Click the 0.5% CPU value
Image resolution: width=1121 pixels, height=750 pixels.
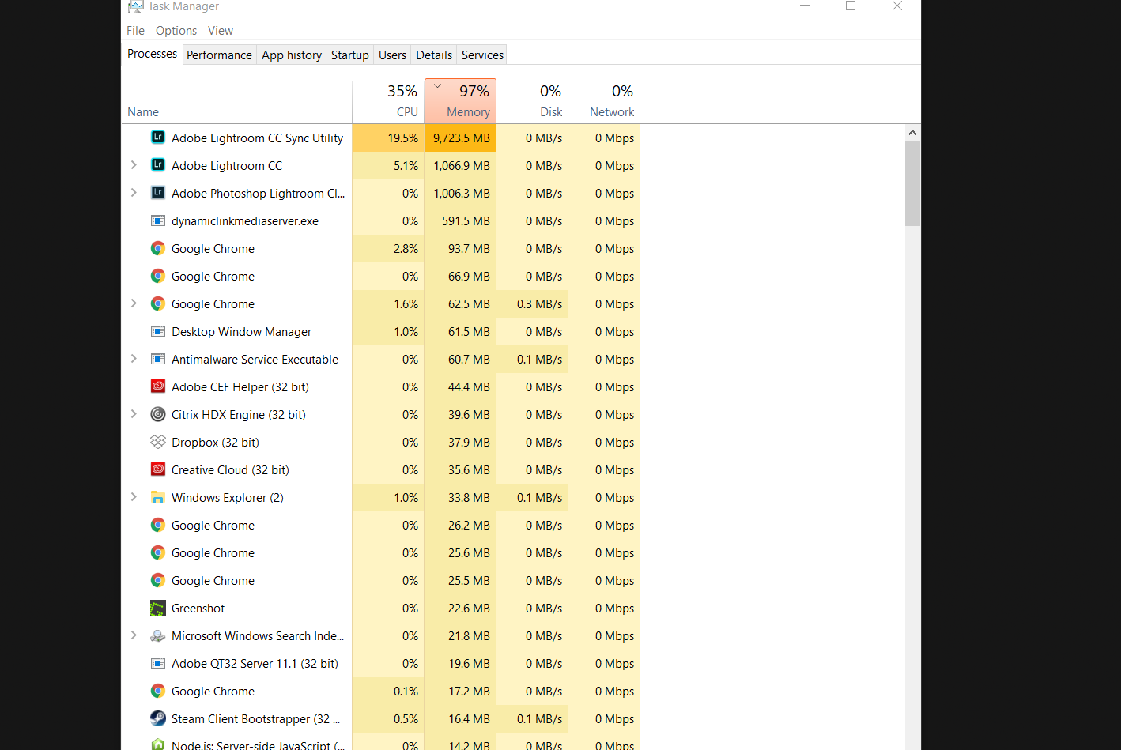point(388,718)
